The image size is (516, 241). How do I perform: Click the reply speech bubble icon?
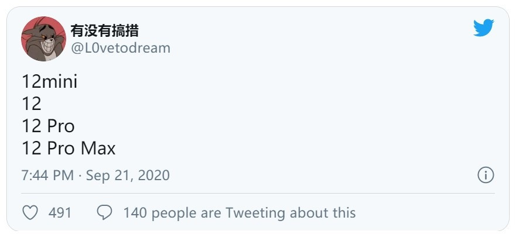(104, 213)
